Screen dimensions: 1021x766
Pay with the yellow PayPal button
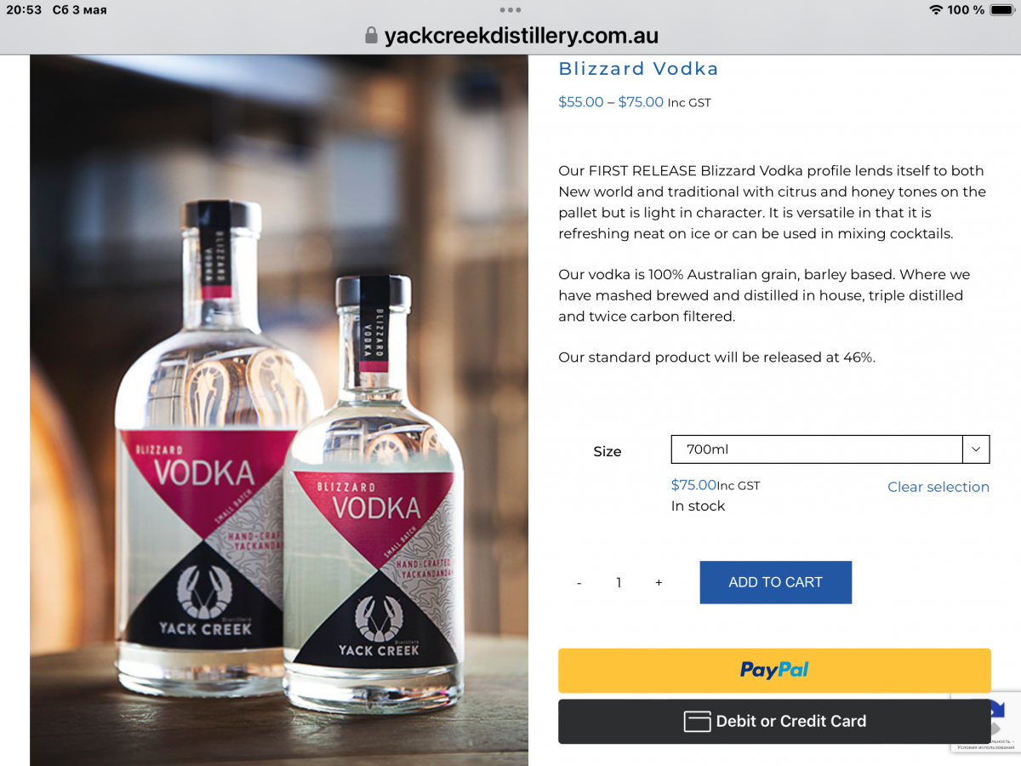[774, 671]
